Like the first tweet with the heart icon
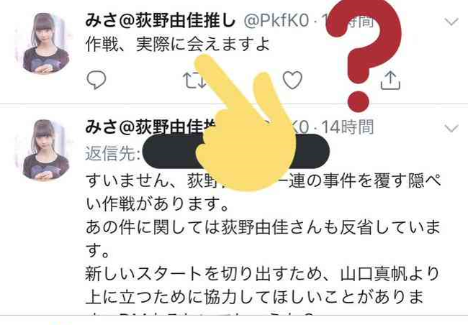The image size is (468, 325). [292, 80]
